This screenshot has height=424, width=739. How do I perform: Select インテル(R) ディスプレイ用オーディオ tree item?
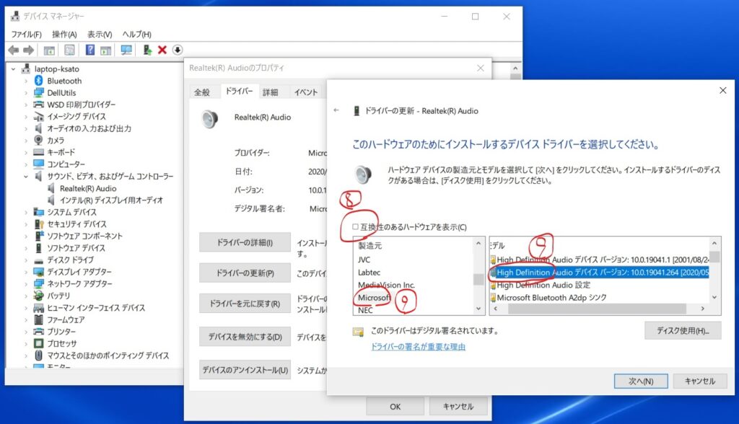pyautogui.click(x=111, y=200)
